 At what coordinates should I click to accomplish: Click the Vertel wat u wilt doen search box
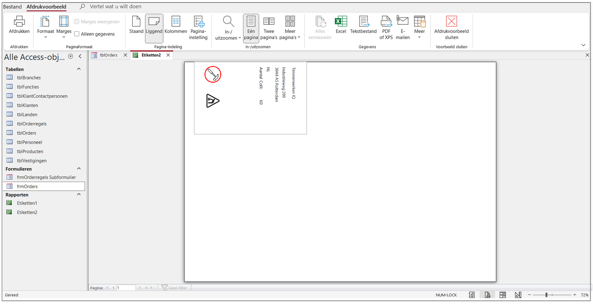[116, 6]
